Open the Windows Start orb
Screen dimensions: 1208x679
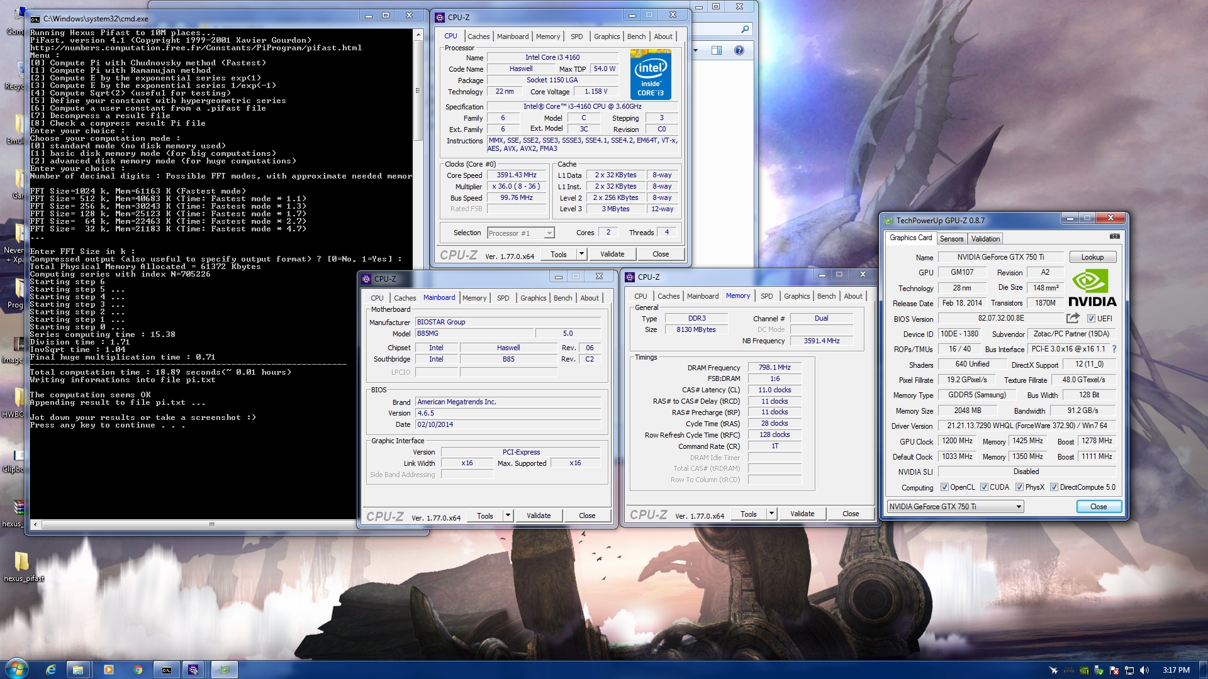point(16,669)
